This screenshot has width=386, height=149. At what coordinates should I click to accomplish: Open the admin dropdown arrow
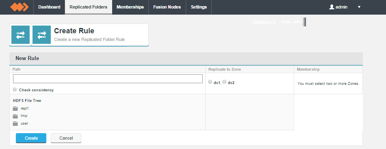[x=359, y=7]
